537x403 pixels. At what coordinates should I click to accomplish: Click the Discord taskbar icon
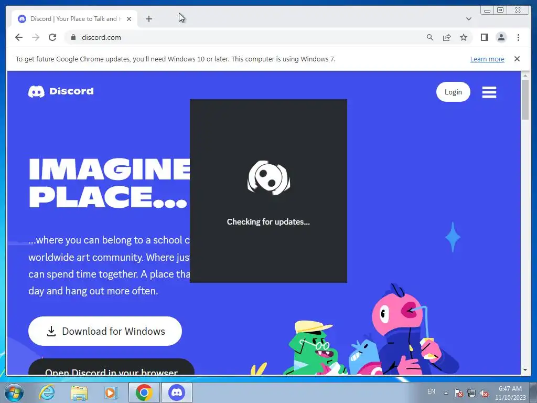pos(177,393)
